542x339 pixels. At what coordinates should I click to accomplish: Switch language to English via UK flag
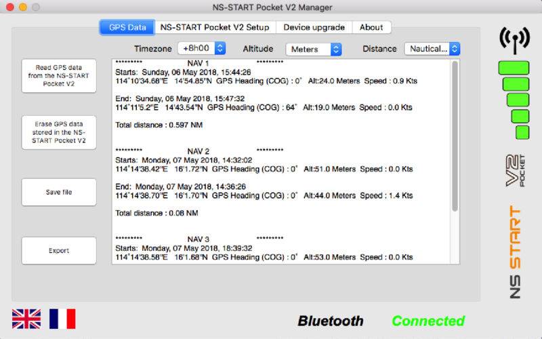[x=26, y=319]
